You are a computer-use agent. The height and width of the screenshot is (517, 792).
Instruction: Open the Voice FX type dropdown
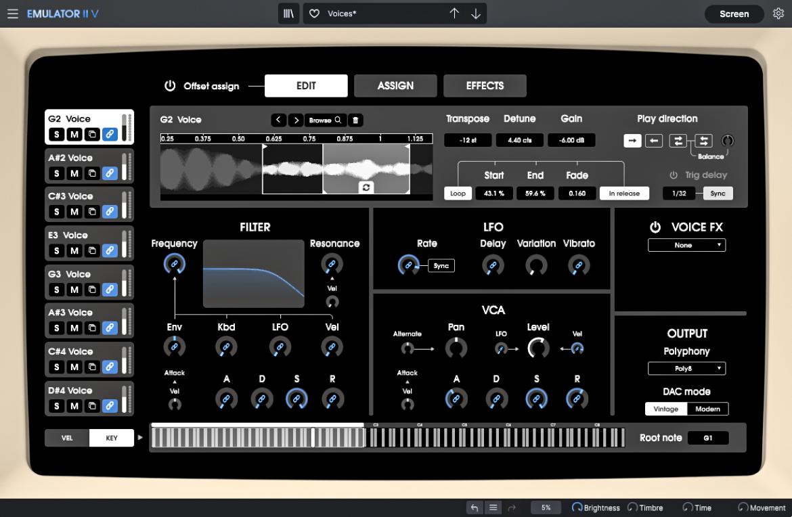(686, 246)
